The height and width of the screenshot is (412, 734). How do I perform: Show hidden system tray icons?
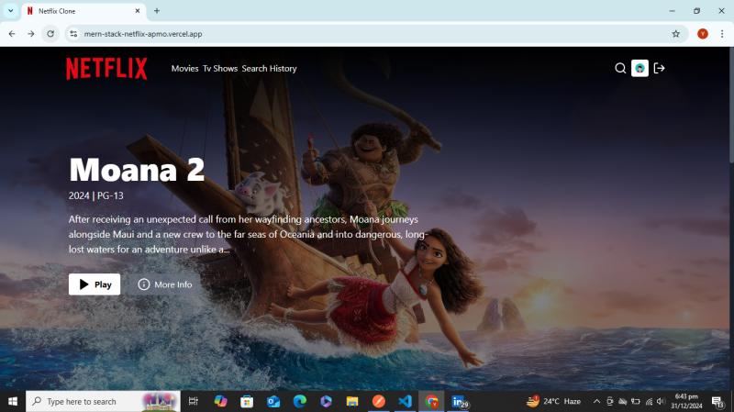pyautogui.click(x=596, y=402)
